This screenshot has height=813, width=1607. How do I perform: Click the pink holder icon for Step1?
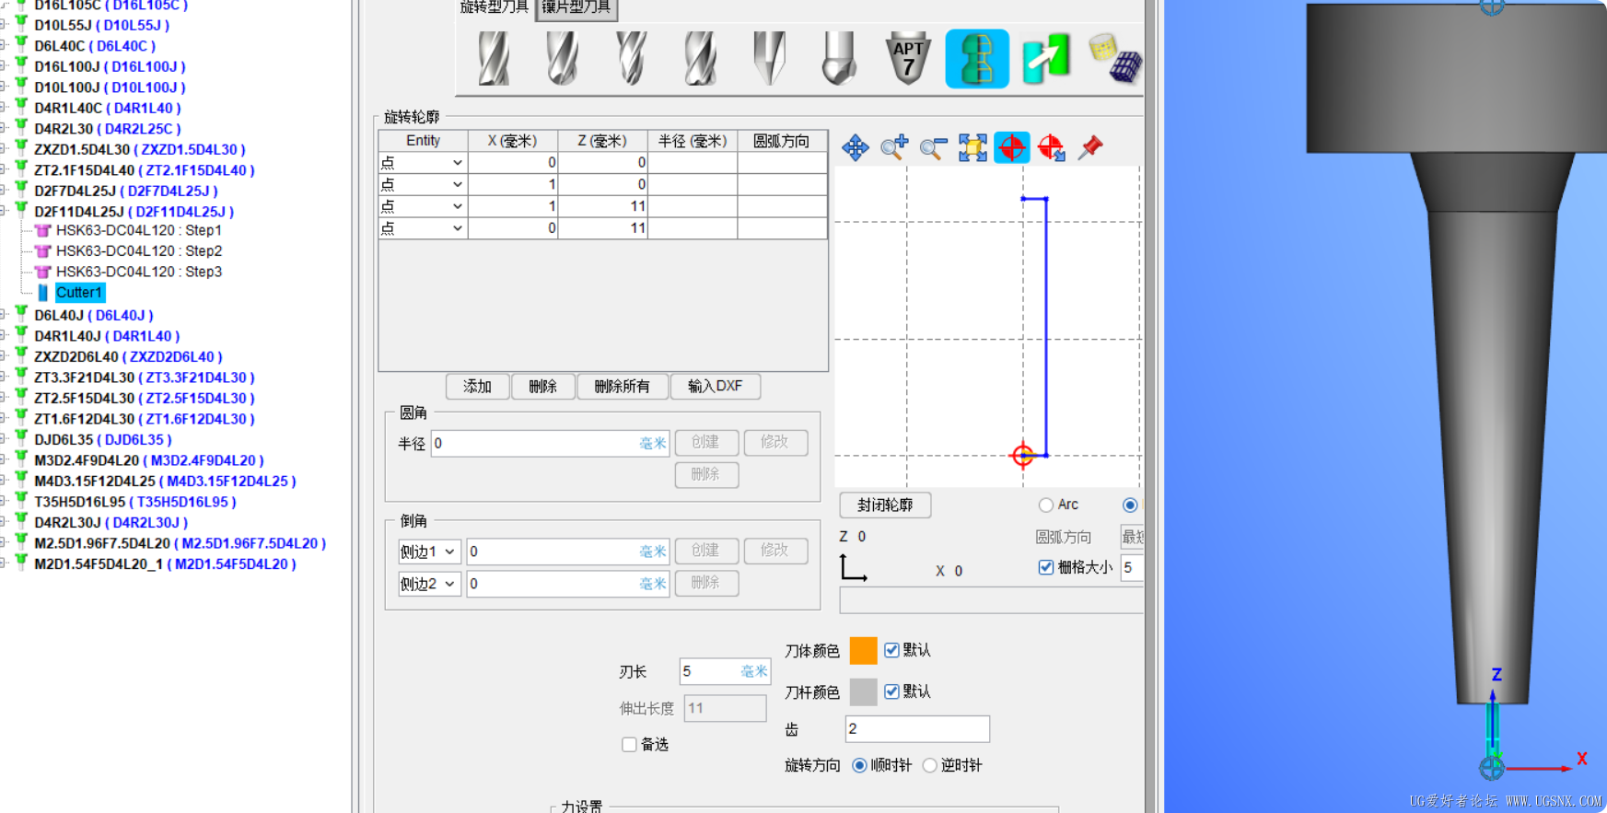click(42, 230)
